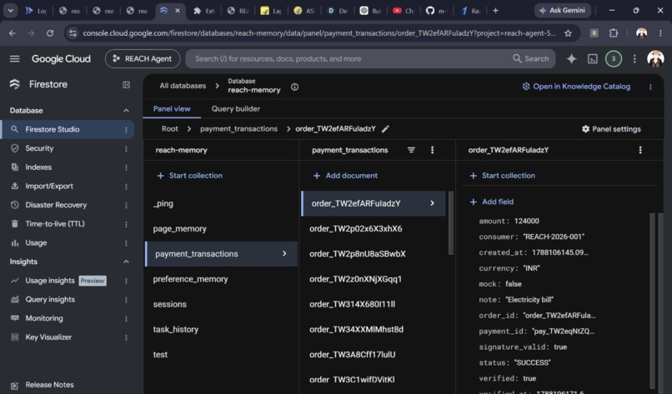The height and width of the screenshot is (394, 672).
Task: Open Release Notes in sidebar
Action: pyautogui.click(x=49, y=385)
